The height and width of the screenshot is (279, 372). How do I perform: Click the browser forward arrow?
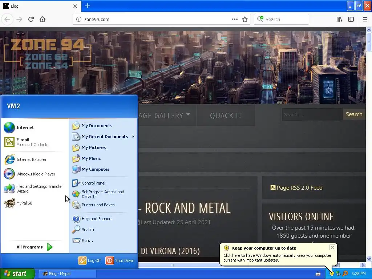19,19
